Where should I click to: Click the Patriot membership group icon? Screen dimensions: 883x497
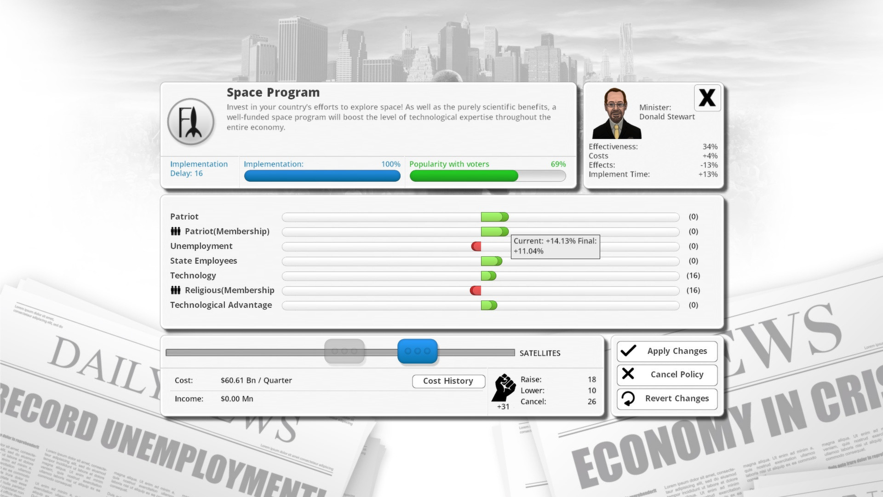[x=175, y=231]
